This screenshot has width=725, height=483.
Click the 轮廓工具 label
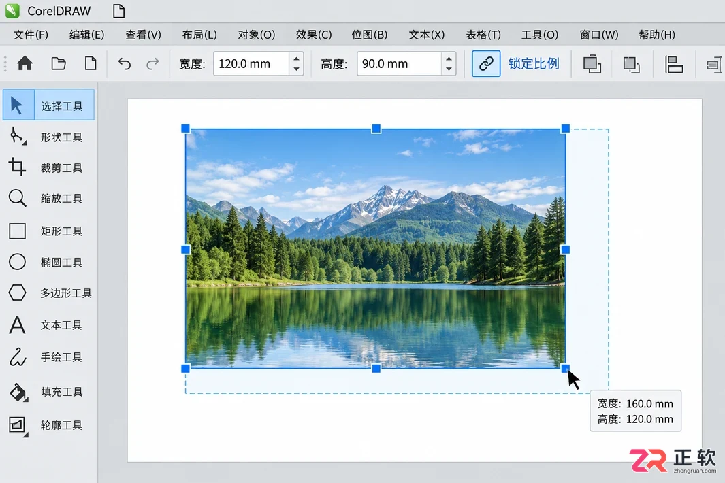[x=61, y=425]
